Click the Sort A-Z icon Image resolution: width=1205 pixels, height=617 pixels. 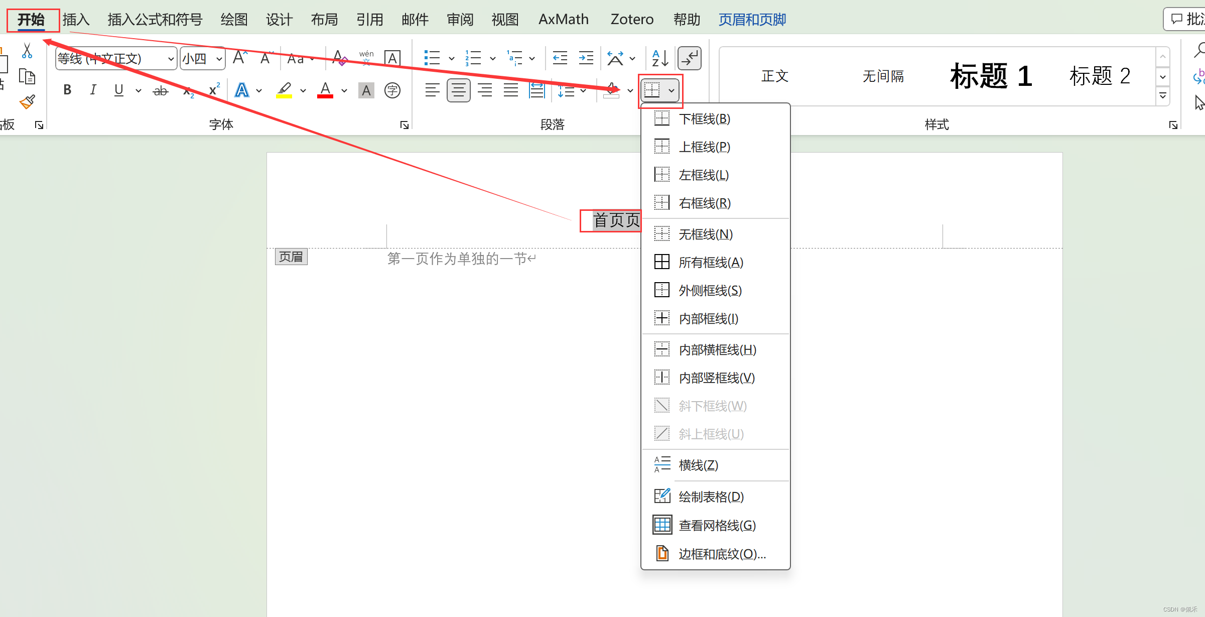click(x=659, y=59)
